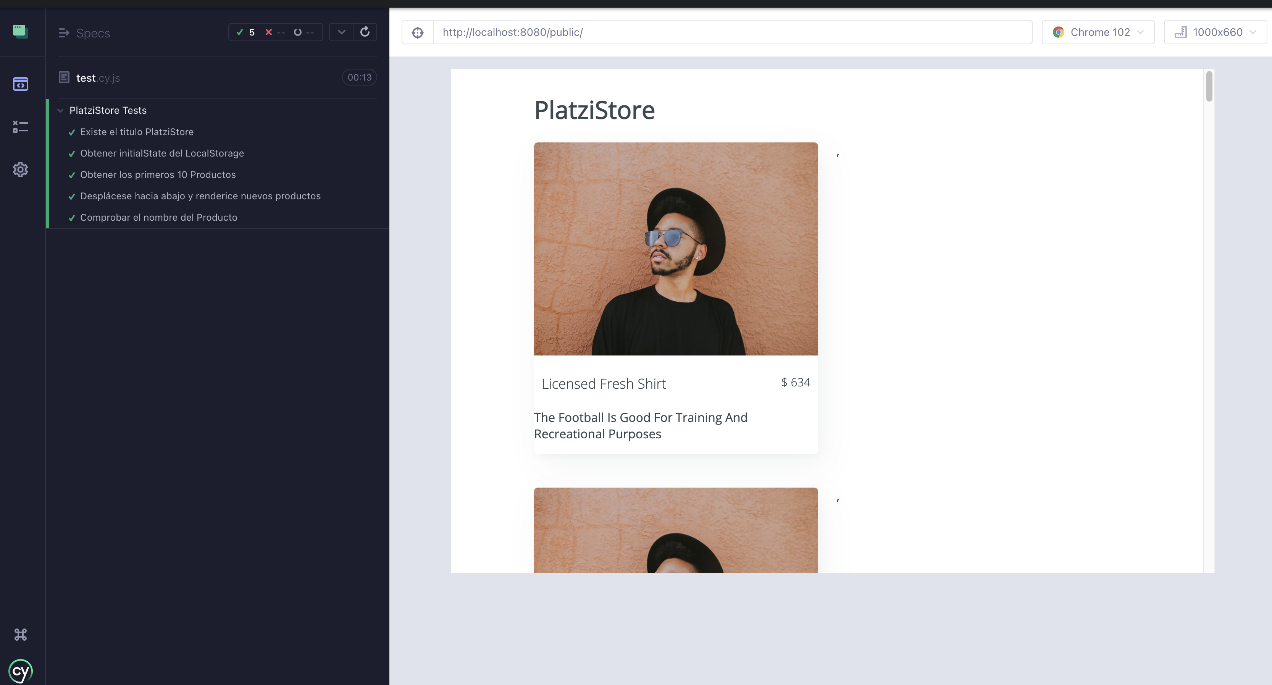1272x685 pixels.
Task: Open the test.cy.js spec file header
Action: tap(98, 78)
